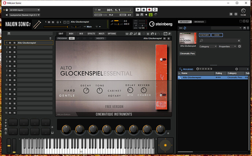This screenshot has width=252, height=156.
Task: Click the undo arrow icon
Action: pyautogui.click(x=152, y=34)
